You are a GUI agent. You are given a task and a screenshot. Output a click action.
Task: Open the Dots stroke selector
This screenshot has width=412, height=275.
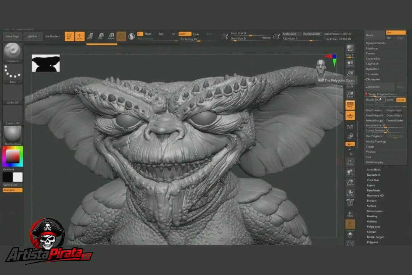click(x=12, y=74)
